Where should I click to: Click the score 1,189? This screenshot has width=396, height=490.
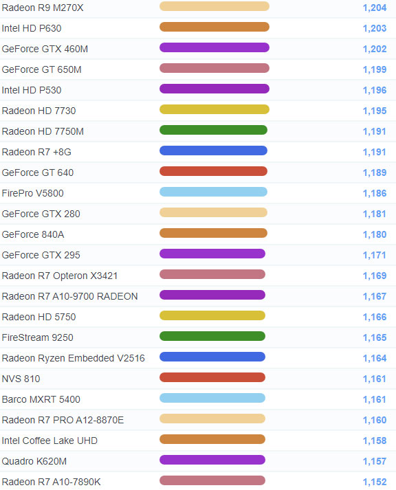pyautogui.click(x=375, y=172)
